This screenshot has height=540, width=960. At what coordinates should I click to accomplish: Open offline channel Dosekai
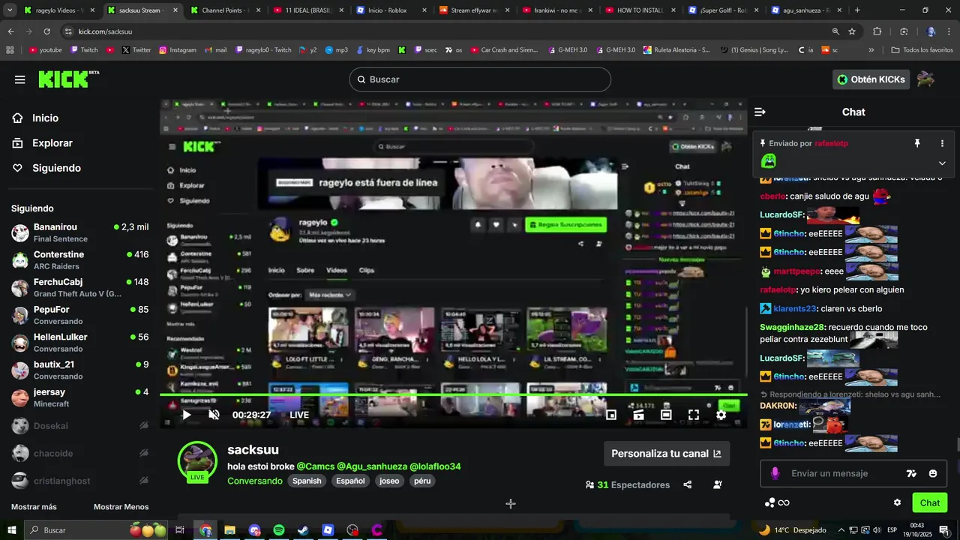(x=79, y=425)
